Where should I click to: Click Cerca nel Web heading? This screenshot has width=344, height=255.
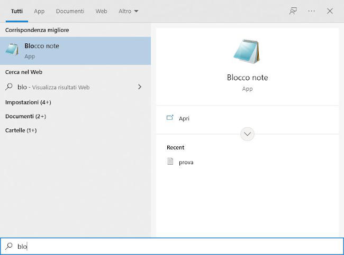click(24, 72)
